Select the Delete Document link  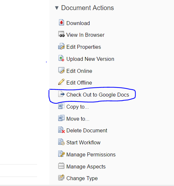87,131
